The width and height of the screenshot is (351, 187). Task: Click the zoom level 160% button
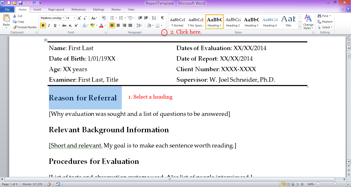pyautogui.click(x=310, y=184)
